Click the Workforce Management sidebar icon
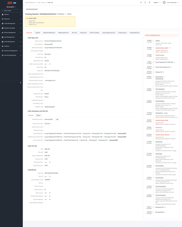Image resolution: width=182 pixels, height=227 pixels. [3, 51]
